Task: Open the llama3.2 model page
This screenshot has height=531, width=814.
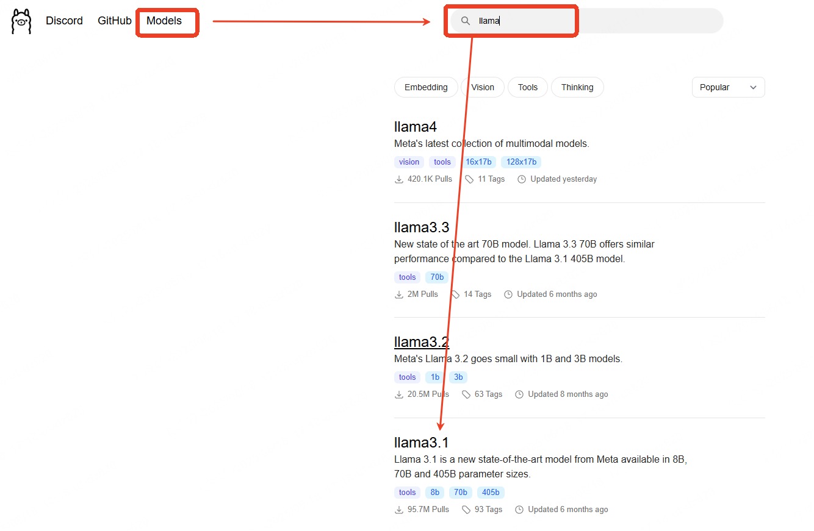Action: (x=422, y=342)
